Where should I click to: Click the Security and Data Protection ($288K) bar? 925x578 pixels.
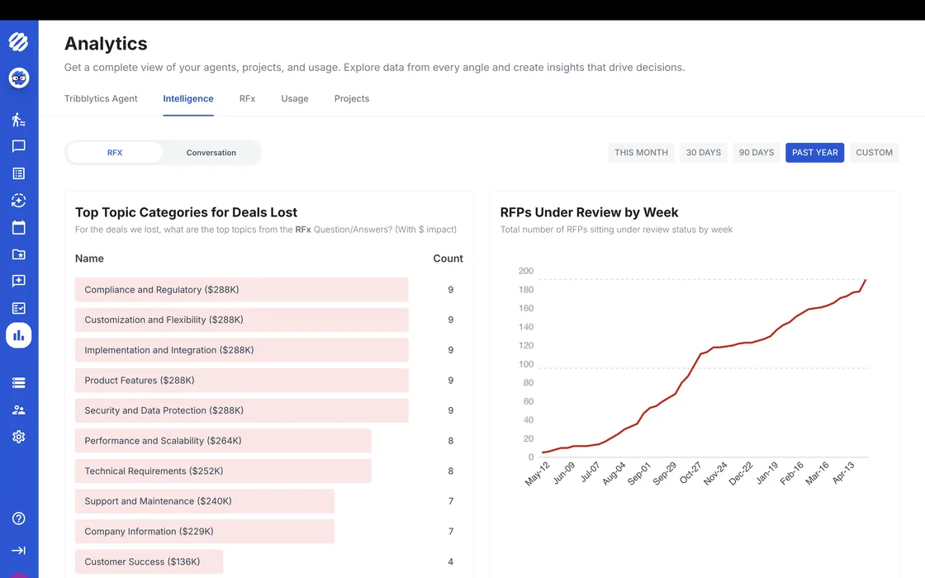click(x=242, y=410)
